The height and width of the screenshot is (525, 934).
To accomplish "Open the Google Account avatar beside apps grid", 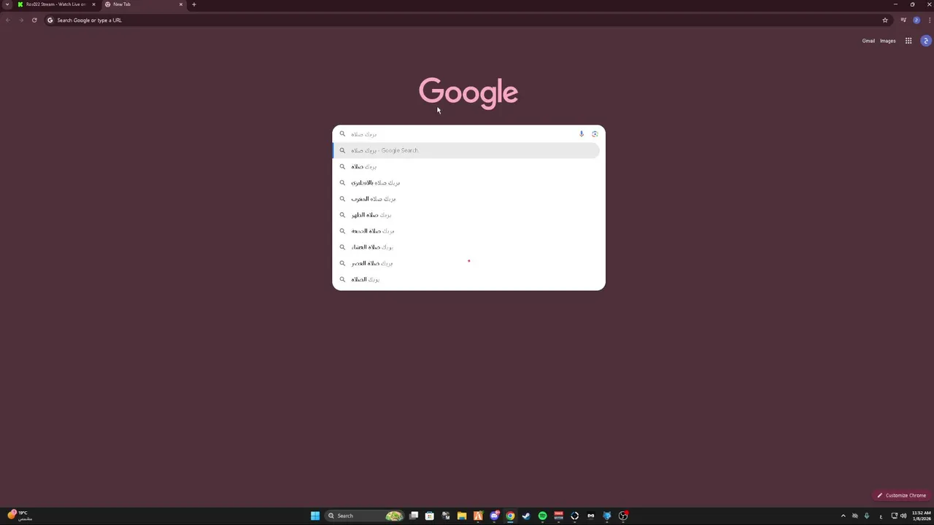I will (x=926, y=41).
